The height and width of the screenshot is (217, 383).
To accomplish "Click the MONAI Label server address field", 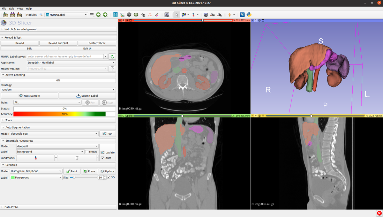I will click(x=64, y=56).
